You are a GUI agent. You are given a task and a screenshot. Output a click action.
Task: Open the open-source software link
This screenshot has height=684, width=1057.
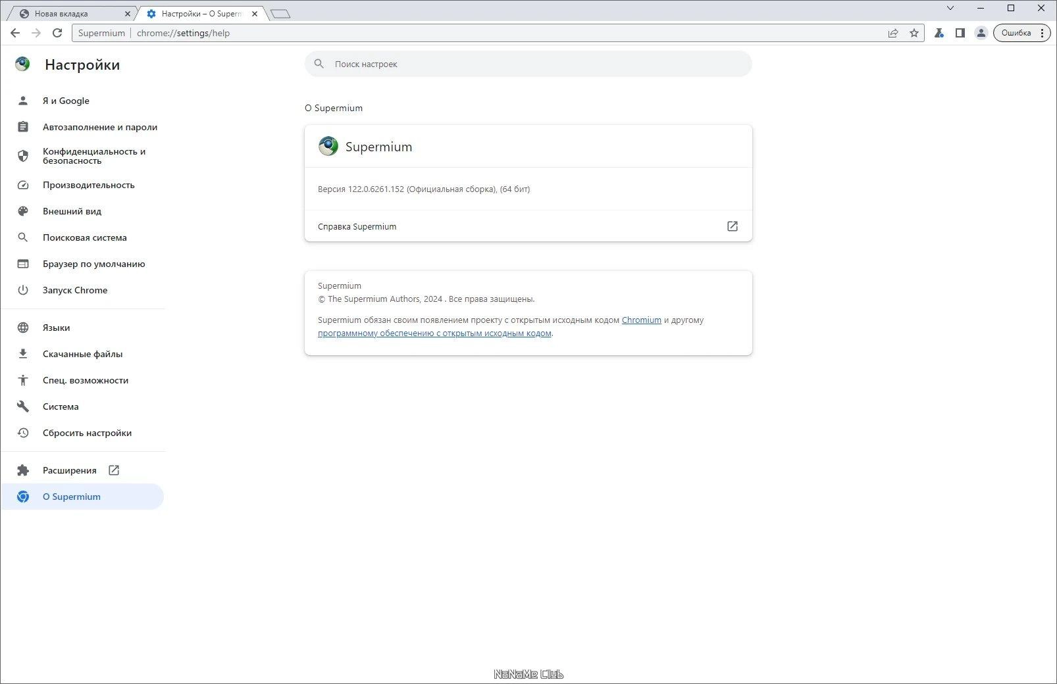pos(434,333)
